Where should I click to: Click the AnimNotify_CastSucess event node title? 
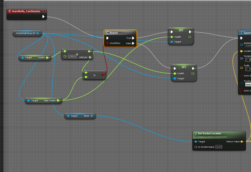[x=26, y=11]
